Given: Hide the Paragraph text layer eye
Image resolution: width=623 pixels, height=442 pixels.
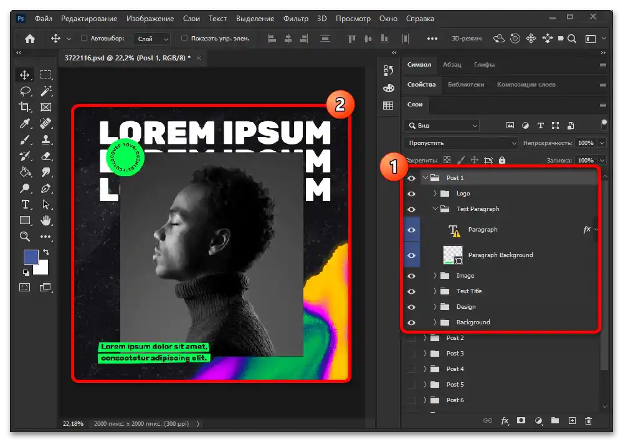Looking at the screenshot, I should pyautogui.click(x=411, y=230).
